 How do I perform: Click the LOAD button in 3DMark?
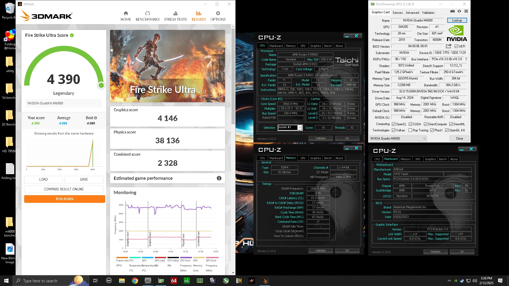coord(43,179)
